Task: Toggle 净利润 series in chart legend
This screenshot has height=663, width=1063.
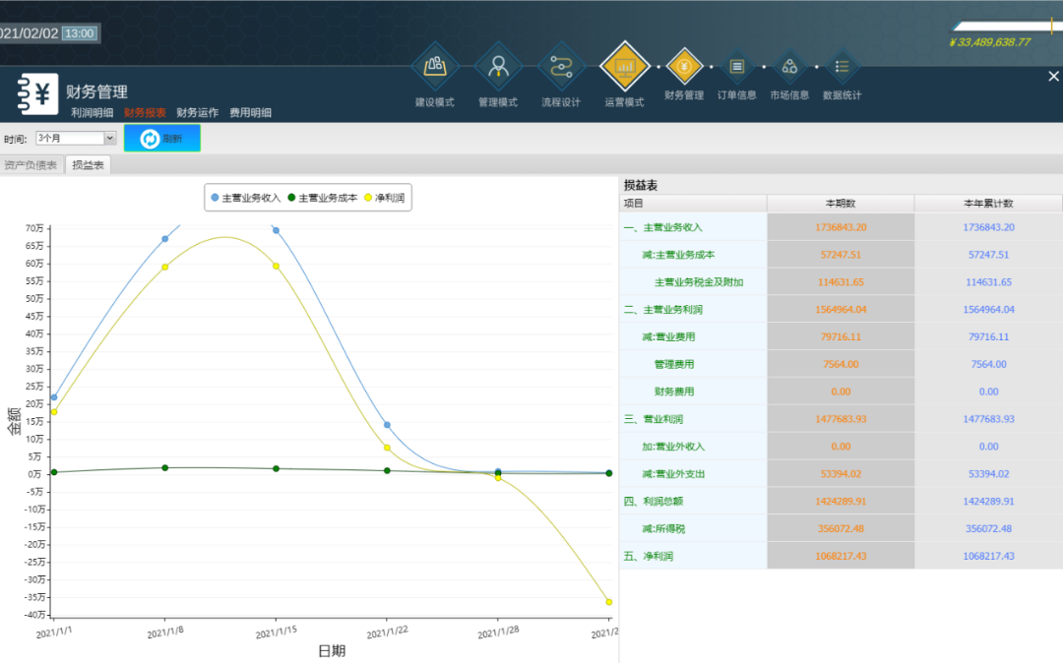Action: pos(385,198)
